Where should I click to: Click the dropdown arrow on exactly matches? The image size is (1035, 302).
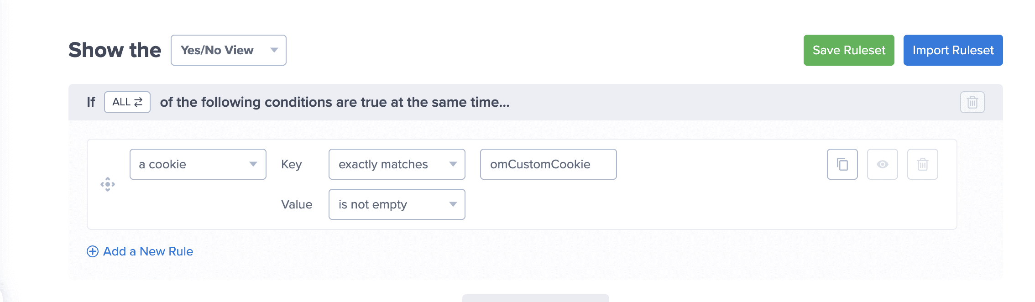[453, 164]
